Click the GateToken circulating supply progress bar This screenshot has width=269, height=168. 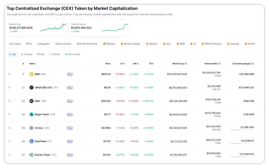242,143
